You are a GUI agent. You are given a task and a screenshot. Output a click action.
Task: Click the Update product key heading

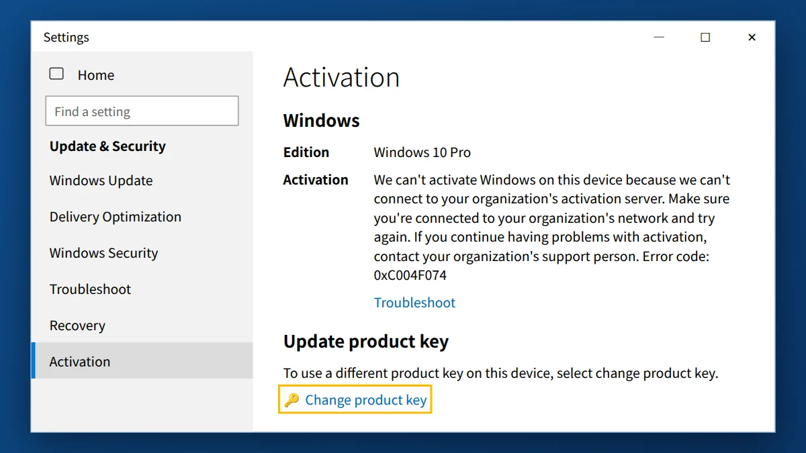point(366,342)
